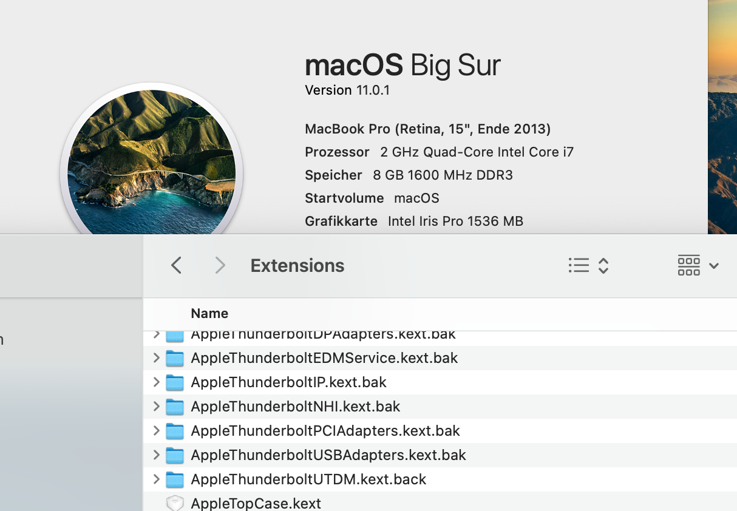The width and height of the screenshot is (737, 511).
Task: Select the AppleThunderboltUSBAdapters.kext.bak folder icon
Action: [175, 455]
